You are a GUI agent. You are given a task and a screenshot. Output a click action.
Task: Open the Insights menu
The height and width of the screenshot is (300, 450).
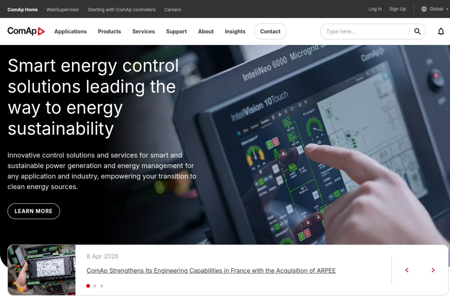235,31
